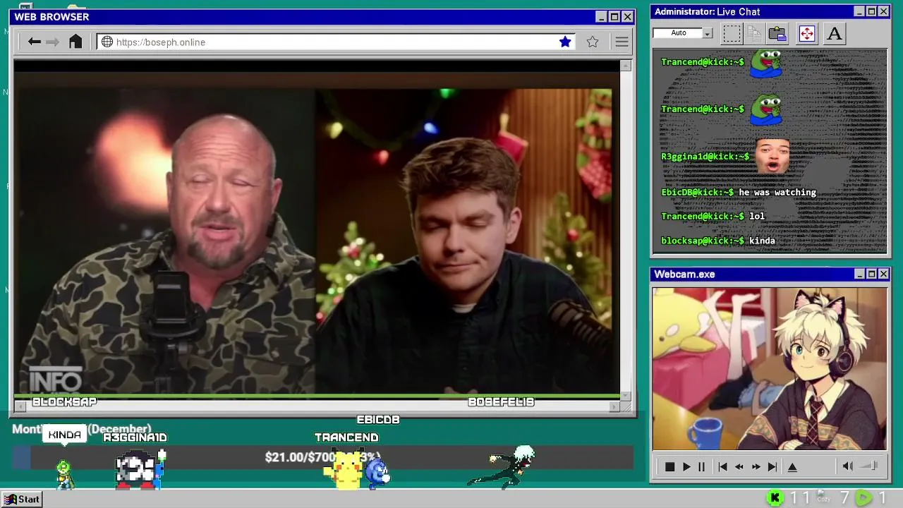Viewport: 903px width, 508px height.
Task: Go forward in the web browser
Action: [x=52, y=42]
